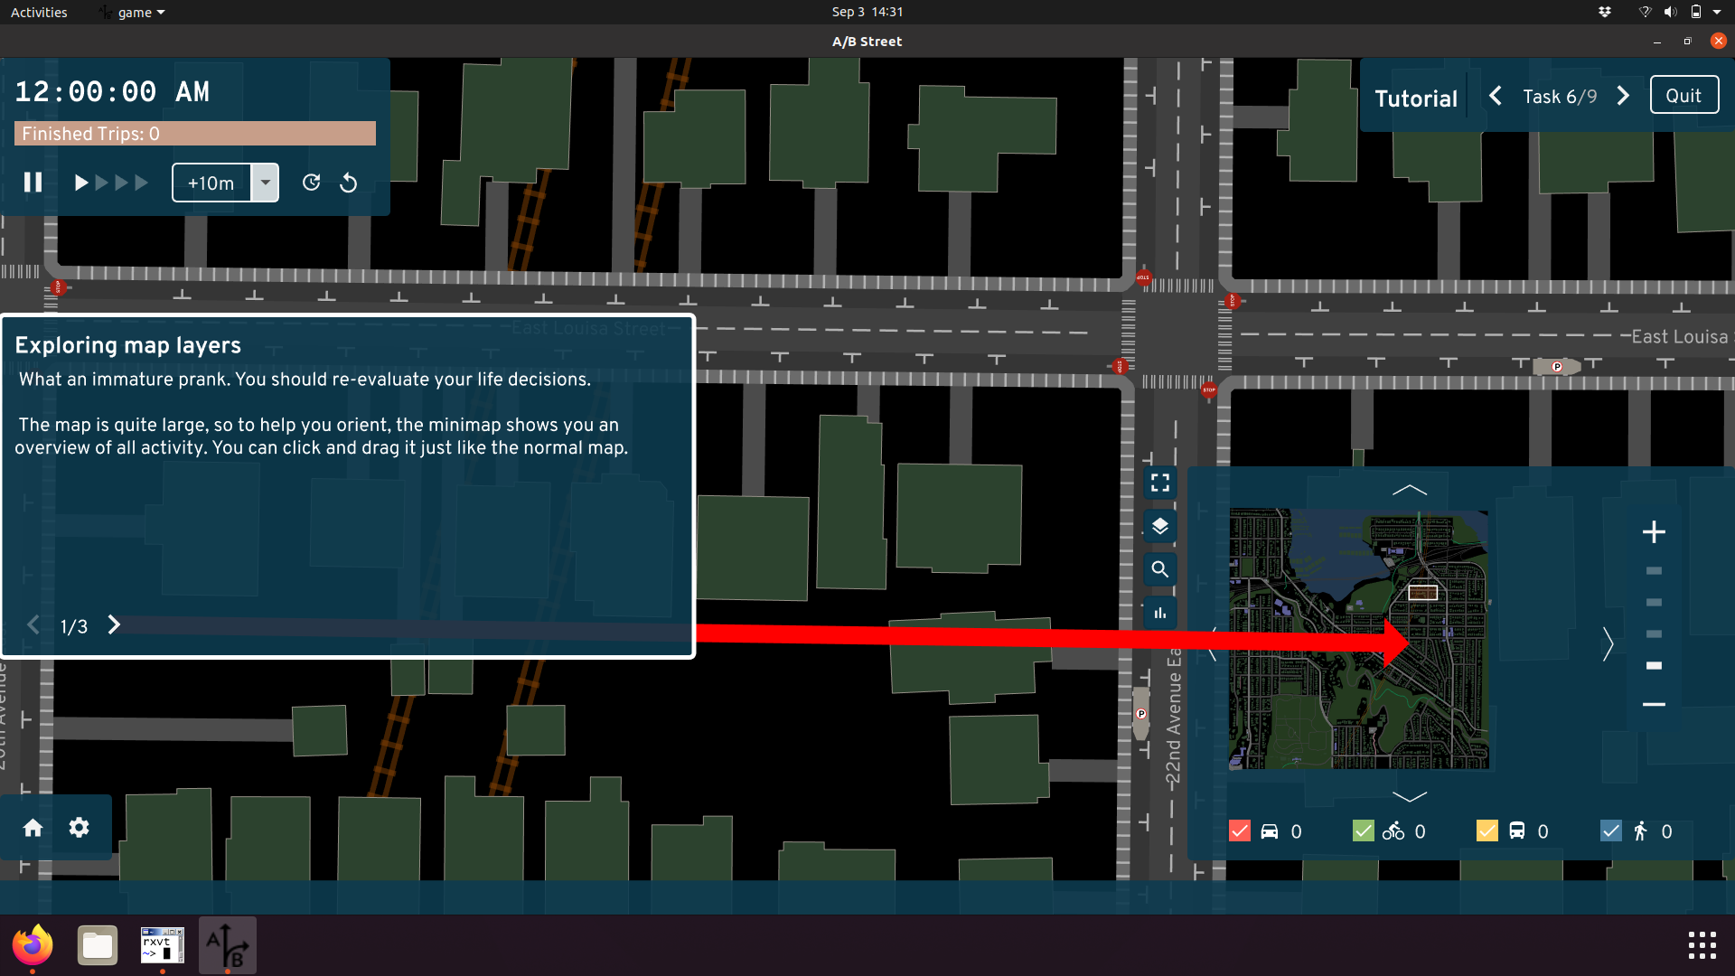Click the parked car on East Louisa Street
The height and width of the screenshot is (976, 1735).
coord(1557,366)
